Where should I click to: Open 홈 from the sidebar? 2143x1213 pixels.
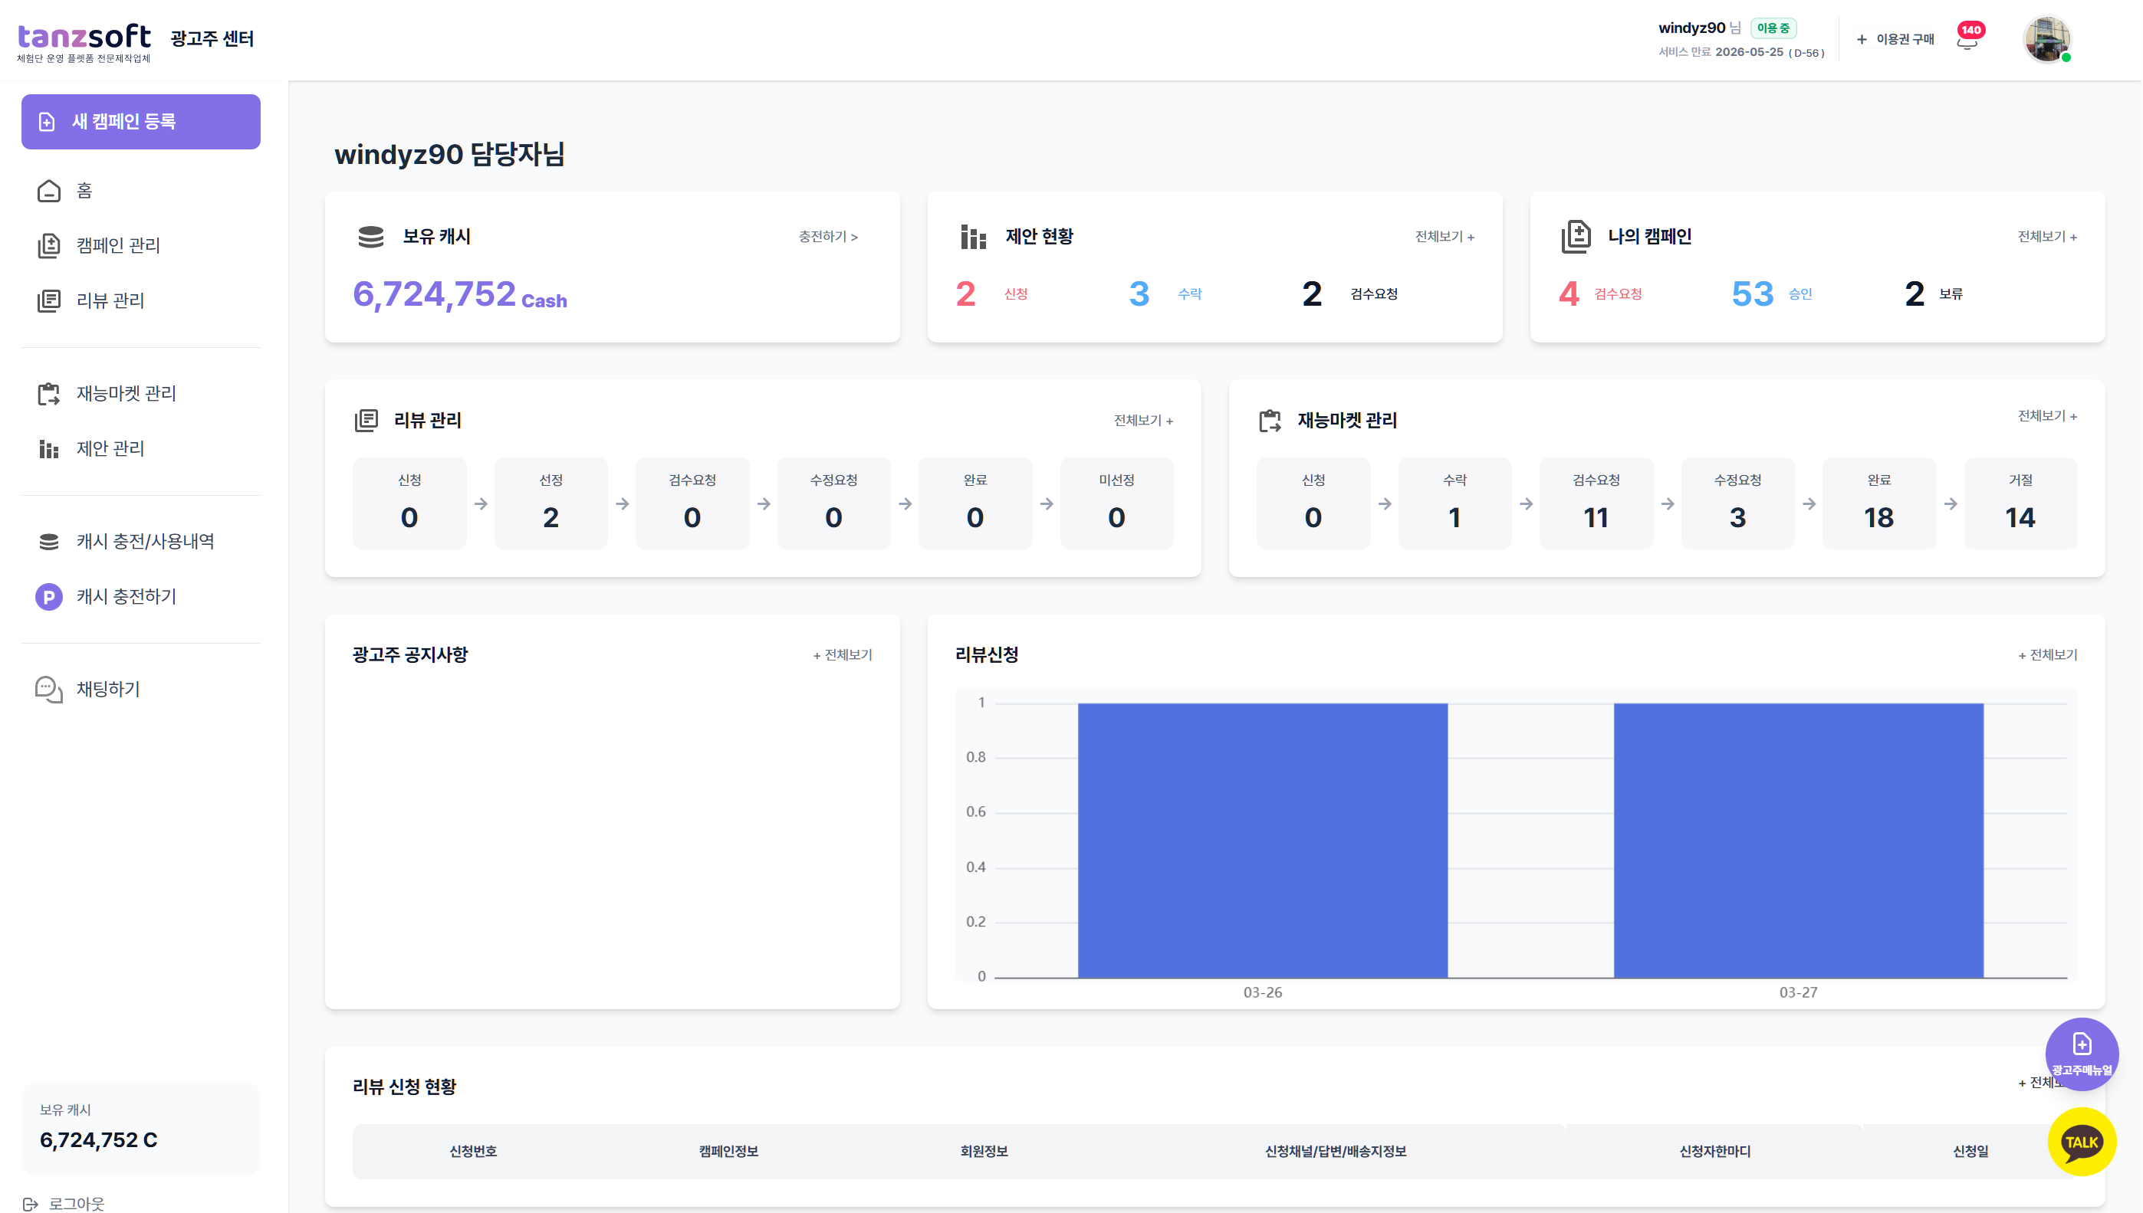pos(84,191)
